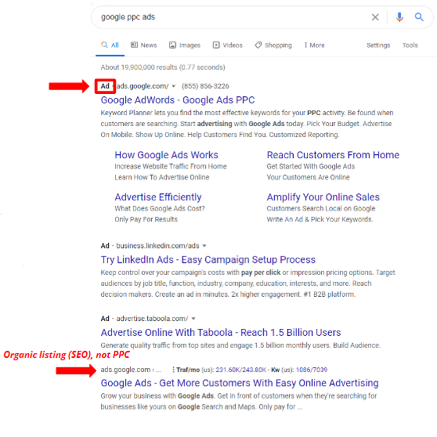The image size is (437, 437).
Task: Open Google AdWords - Google Ads PPC link
Action: (x=177, y=100)
